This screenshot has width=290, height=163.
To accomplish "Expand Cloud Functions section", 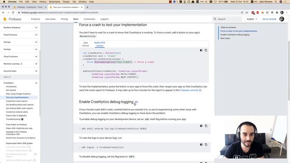I will click(20, 57).
